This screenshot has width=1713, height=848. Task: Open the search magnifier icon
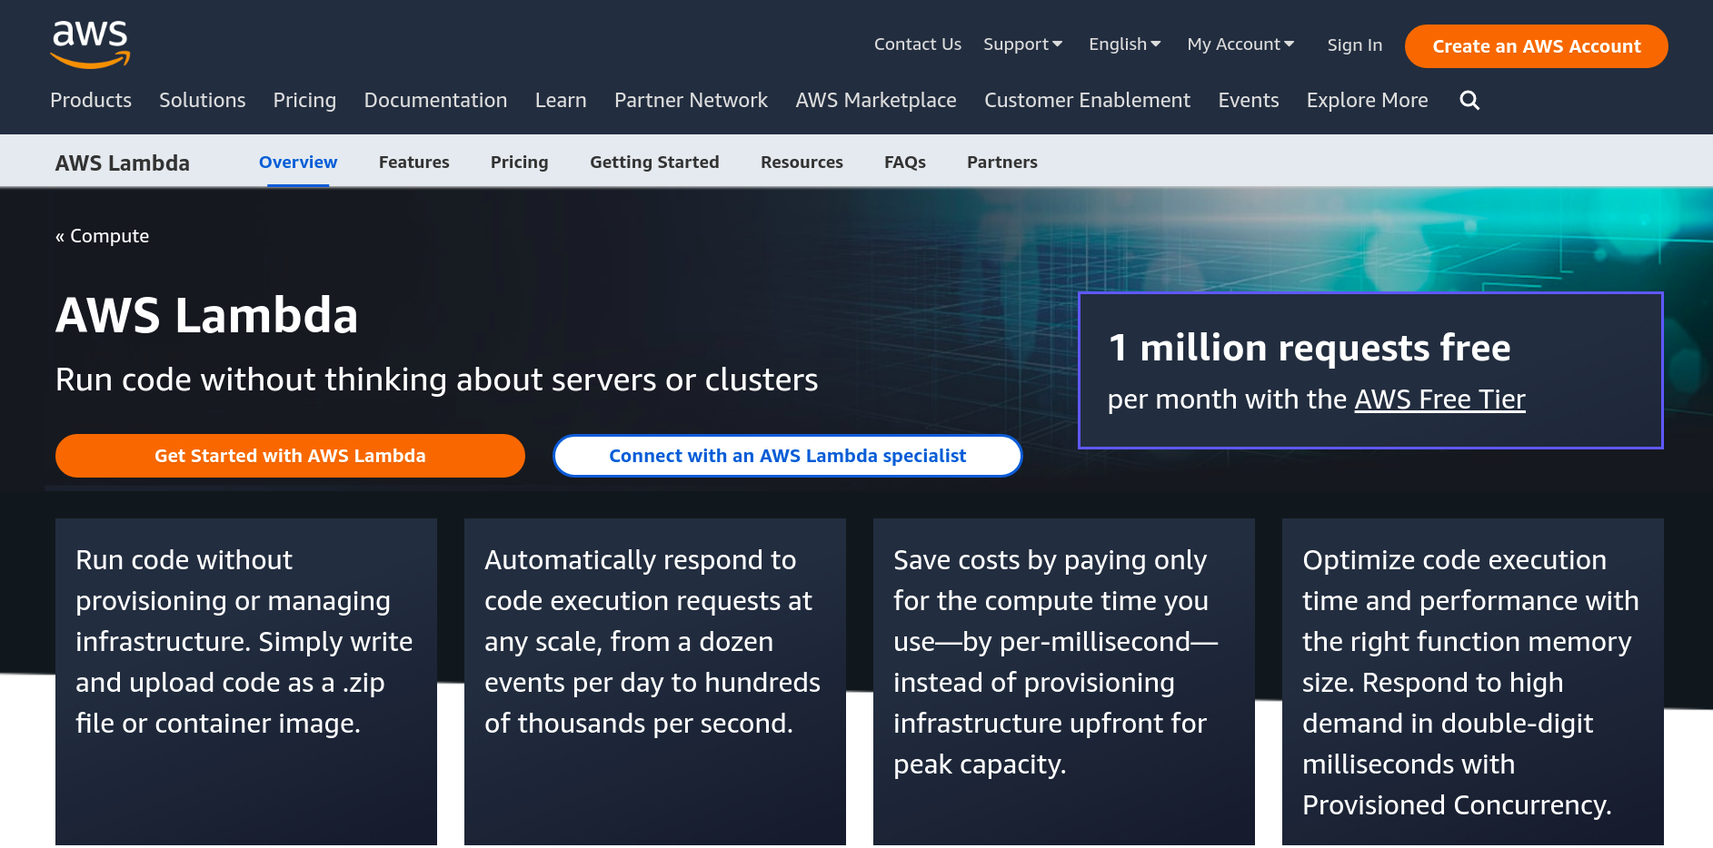point(1469,101)
